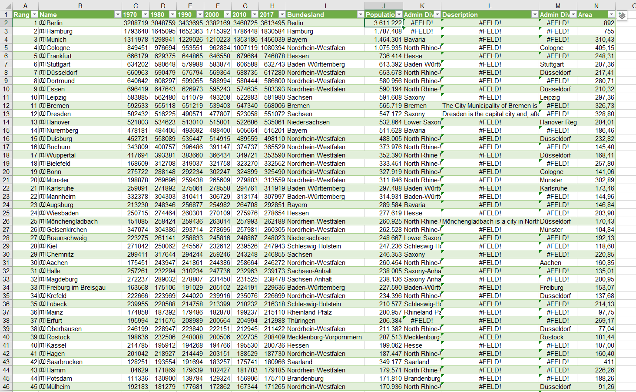Screen dimensions: 636x392
Task: Open the Name column filter dropdown
Action: click(x=118, y=15)
